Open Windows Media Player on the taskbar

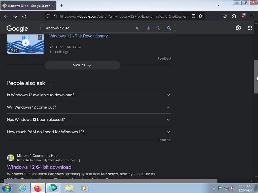tap(84, 188)
